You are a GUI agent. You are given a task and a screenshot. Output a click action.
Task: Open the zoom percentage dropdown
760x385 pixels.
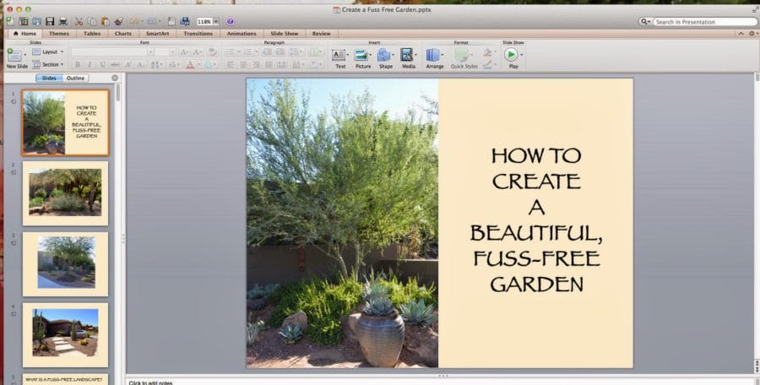tap(215, 21)
